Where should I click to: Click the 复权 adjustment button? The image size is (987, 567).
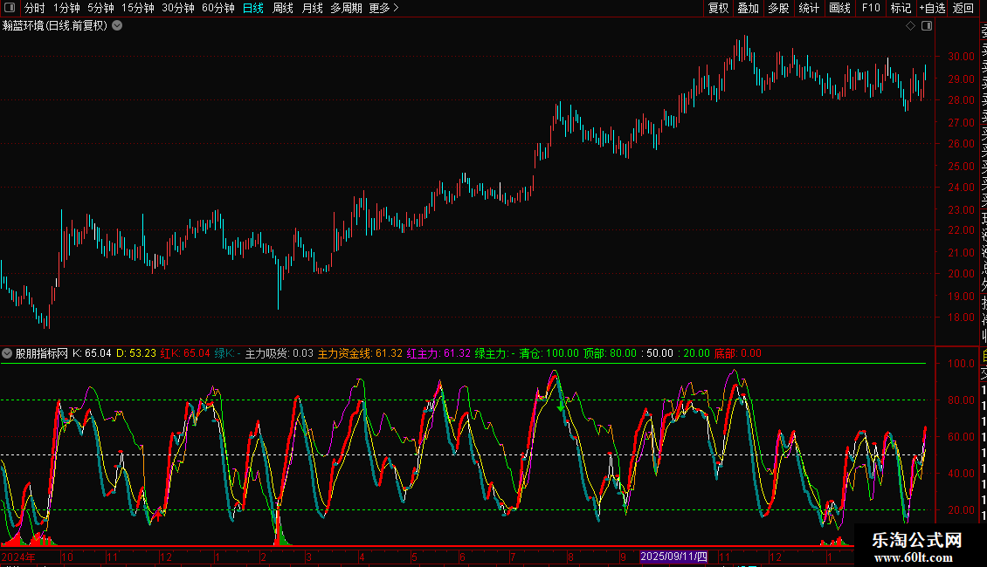(718, 8)
